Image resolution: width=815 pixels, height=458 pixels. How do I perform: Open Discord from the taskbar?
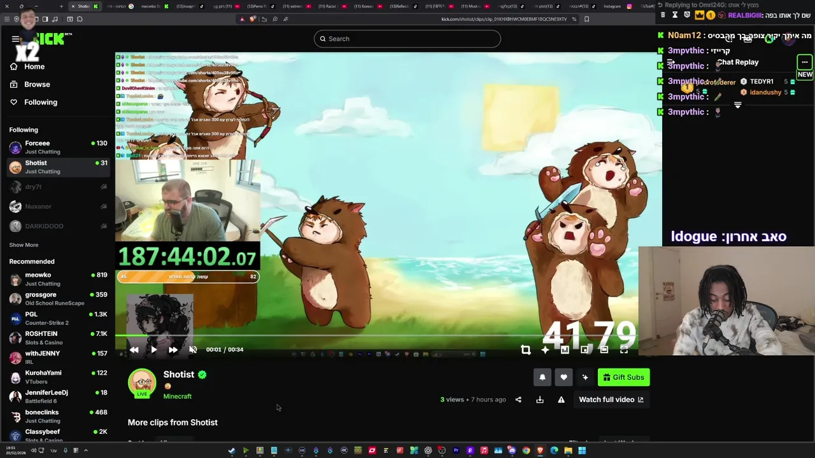[x=512, y=450]
